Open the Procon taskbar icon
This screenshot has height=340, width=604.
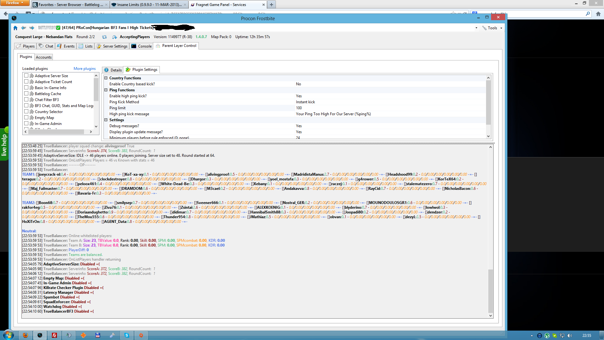[40, 335]
